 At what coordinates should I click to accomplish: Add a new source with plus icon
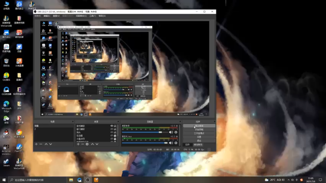[x=78, y=144]
